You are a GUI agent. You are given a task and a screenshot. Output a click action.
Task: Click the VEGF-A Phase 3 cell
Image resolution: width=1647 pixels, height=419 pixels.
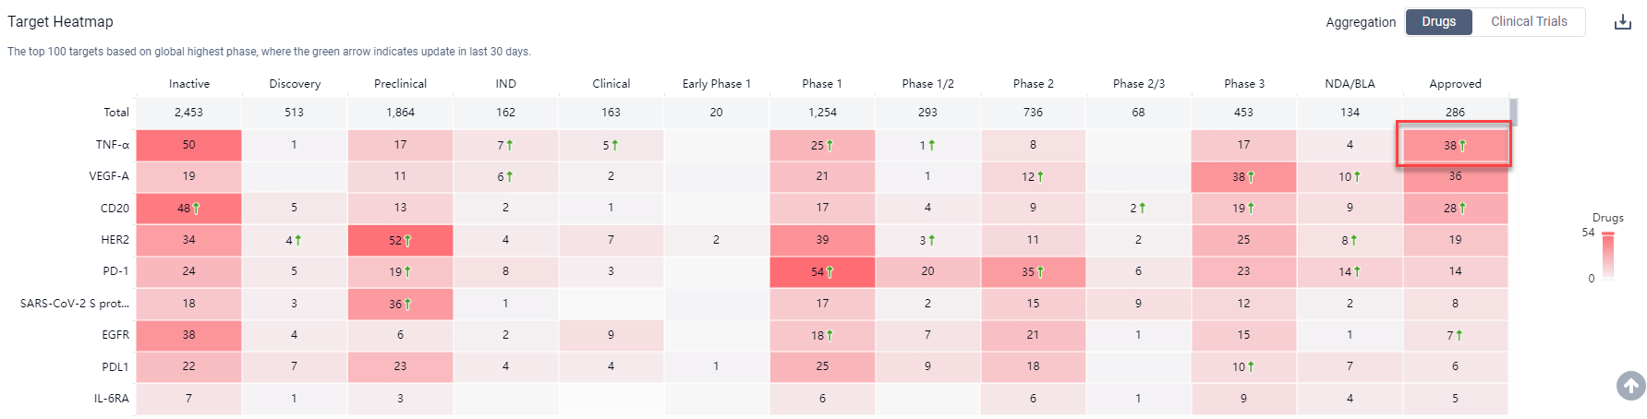point(1243,176)
